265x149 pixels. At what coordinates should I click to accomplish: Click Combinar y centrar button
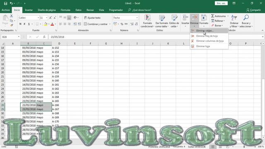(96, 24)
